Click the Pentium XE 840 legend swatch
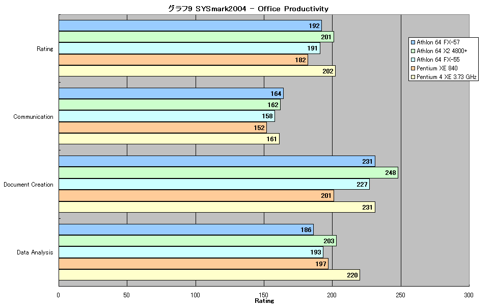Viewport: 494px width, 308px height. tap(413, 68)
